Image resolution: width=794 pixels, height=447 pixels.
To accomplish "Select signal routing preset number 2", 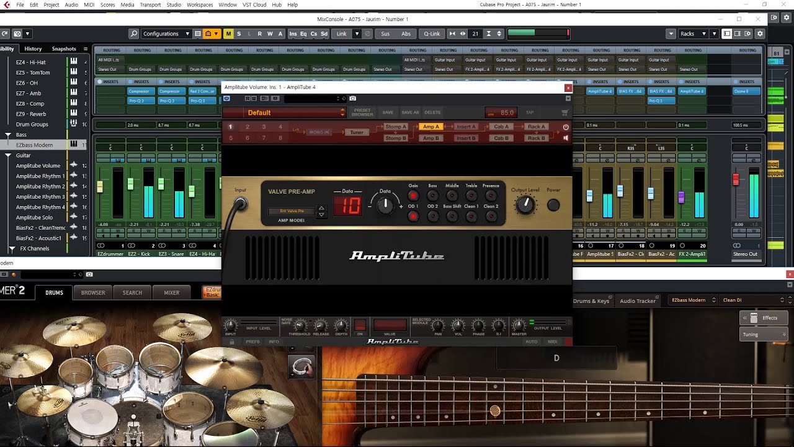I will pyautogui.click(x=247, y=127).
